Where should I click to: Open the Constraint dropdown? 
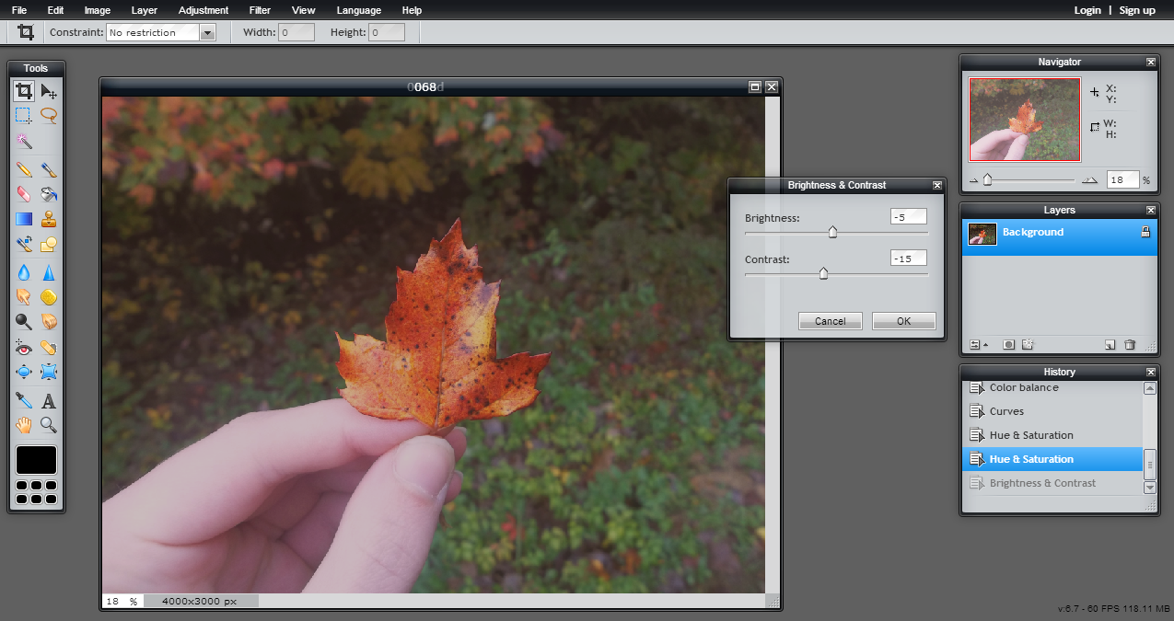[161, 32]
